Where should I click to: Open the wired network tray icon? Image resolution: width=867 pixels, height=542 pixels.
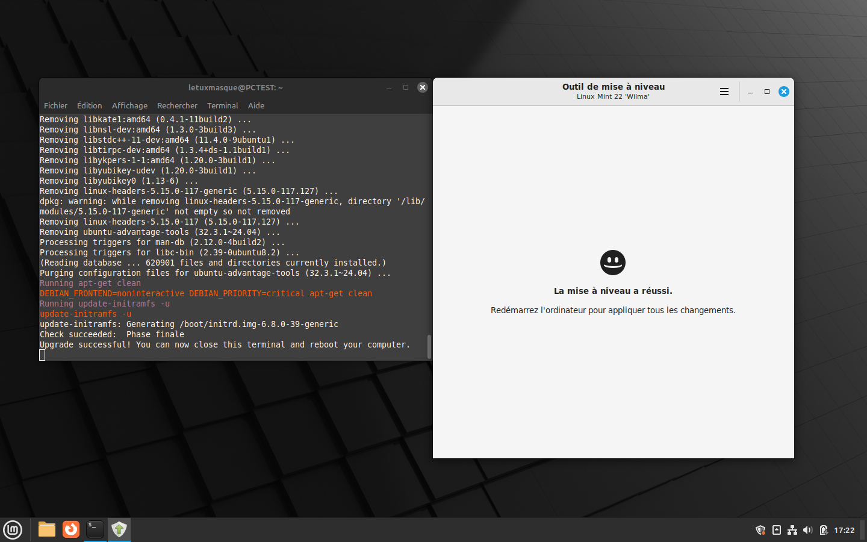792,530
